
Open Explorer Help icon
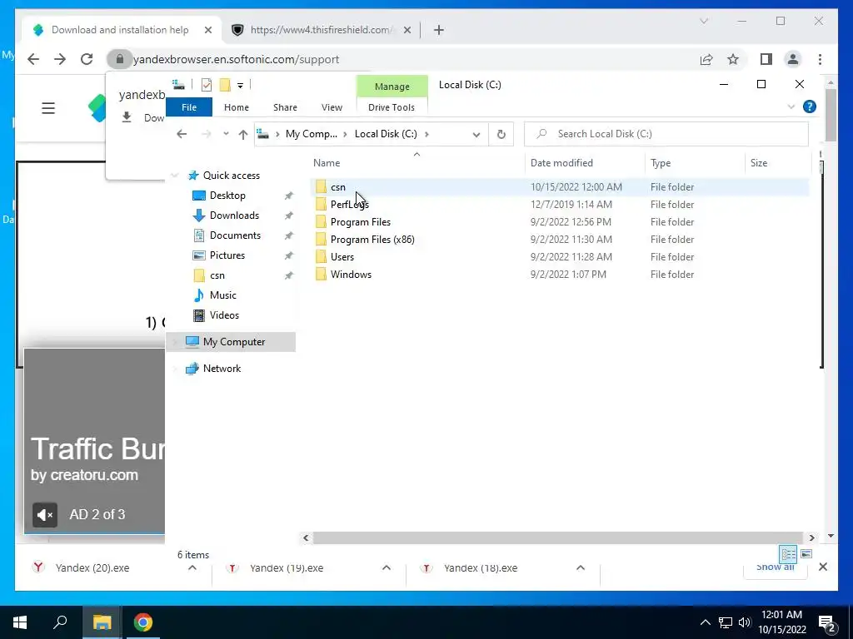pos(810,106)
